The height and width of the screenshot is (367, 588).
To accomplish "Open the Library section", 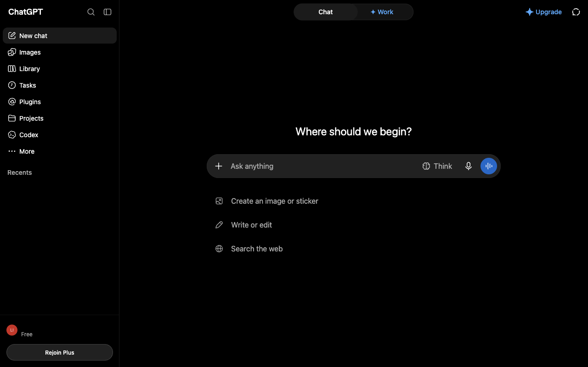I will [x=60, y=69].
